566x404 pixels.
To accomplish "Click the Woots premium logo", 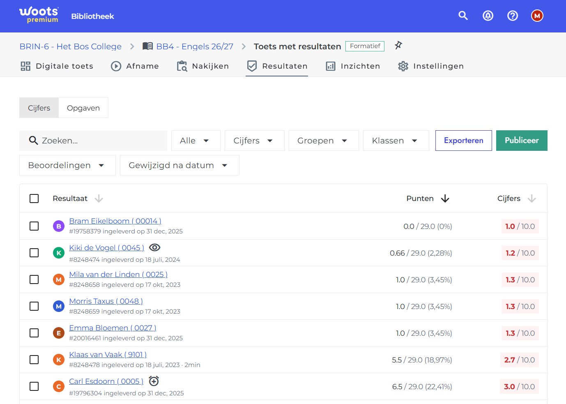I will 39,15.
